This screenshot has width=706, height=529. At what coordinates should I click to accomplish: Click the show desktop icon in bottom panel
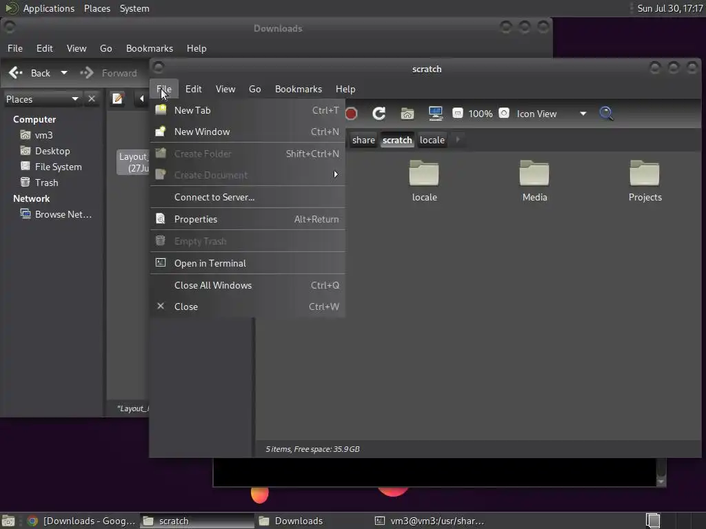(8, 521)
